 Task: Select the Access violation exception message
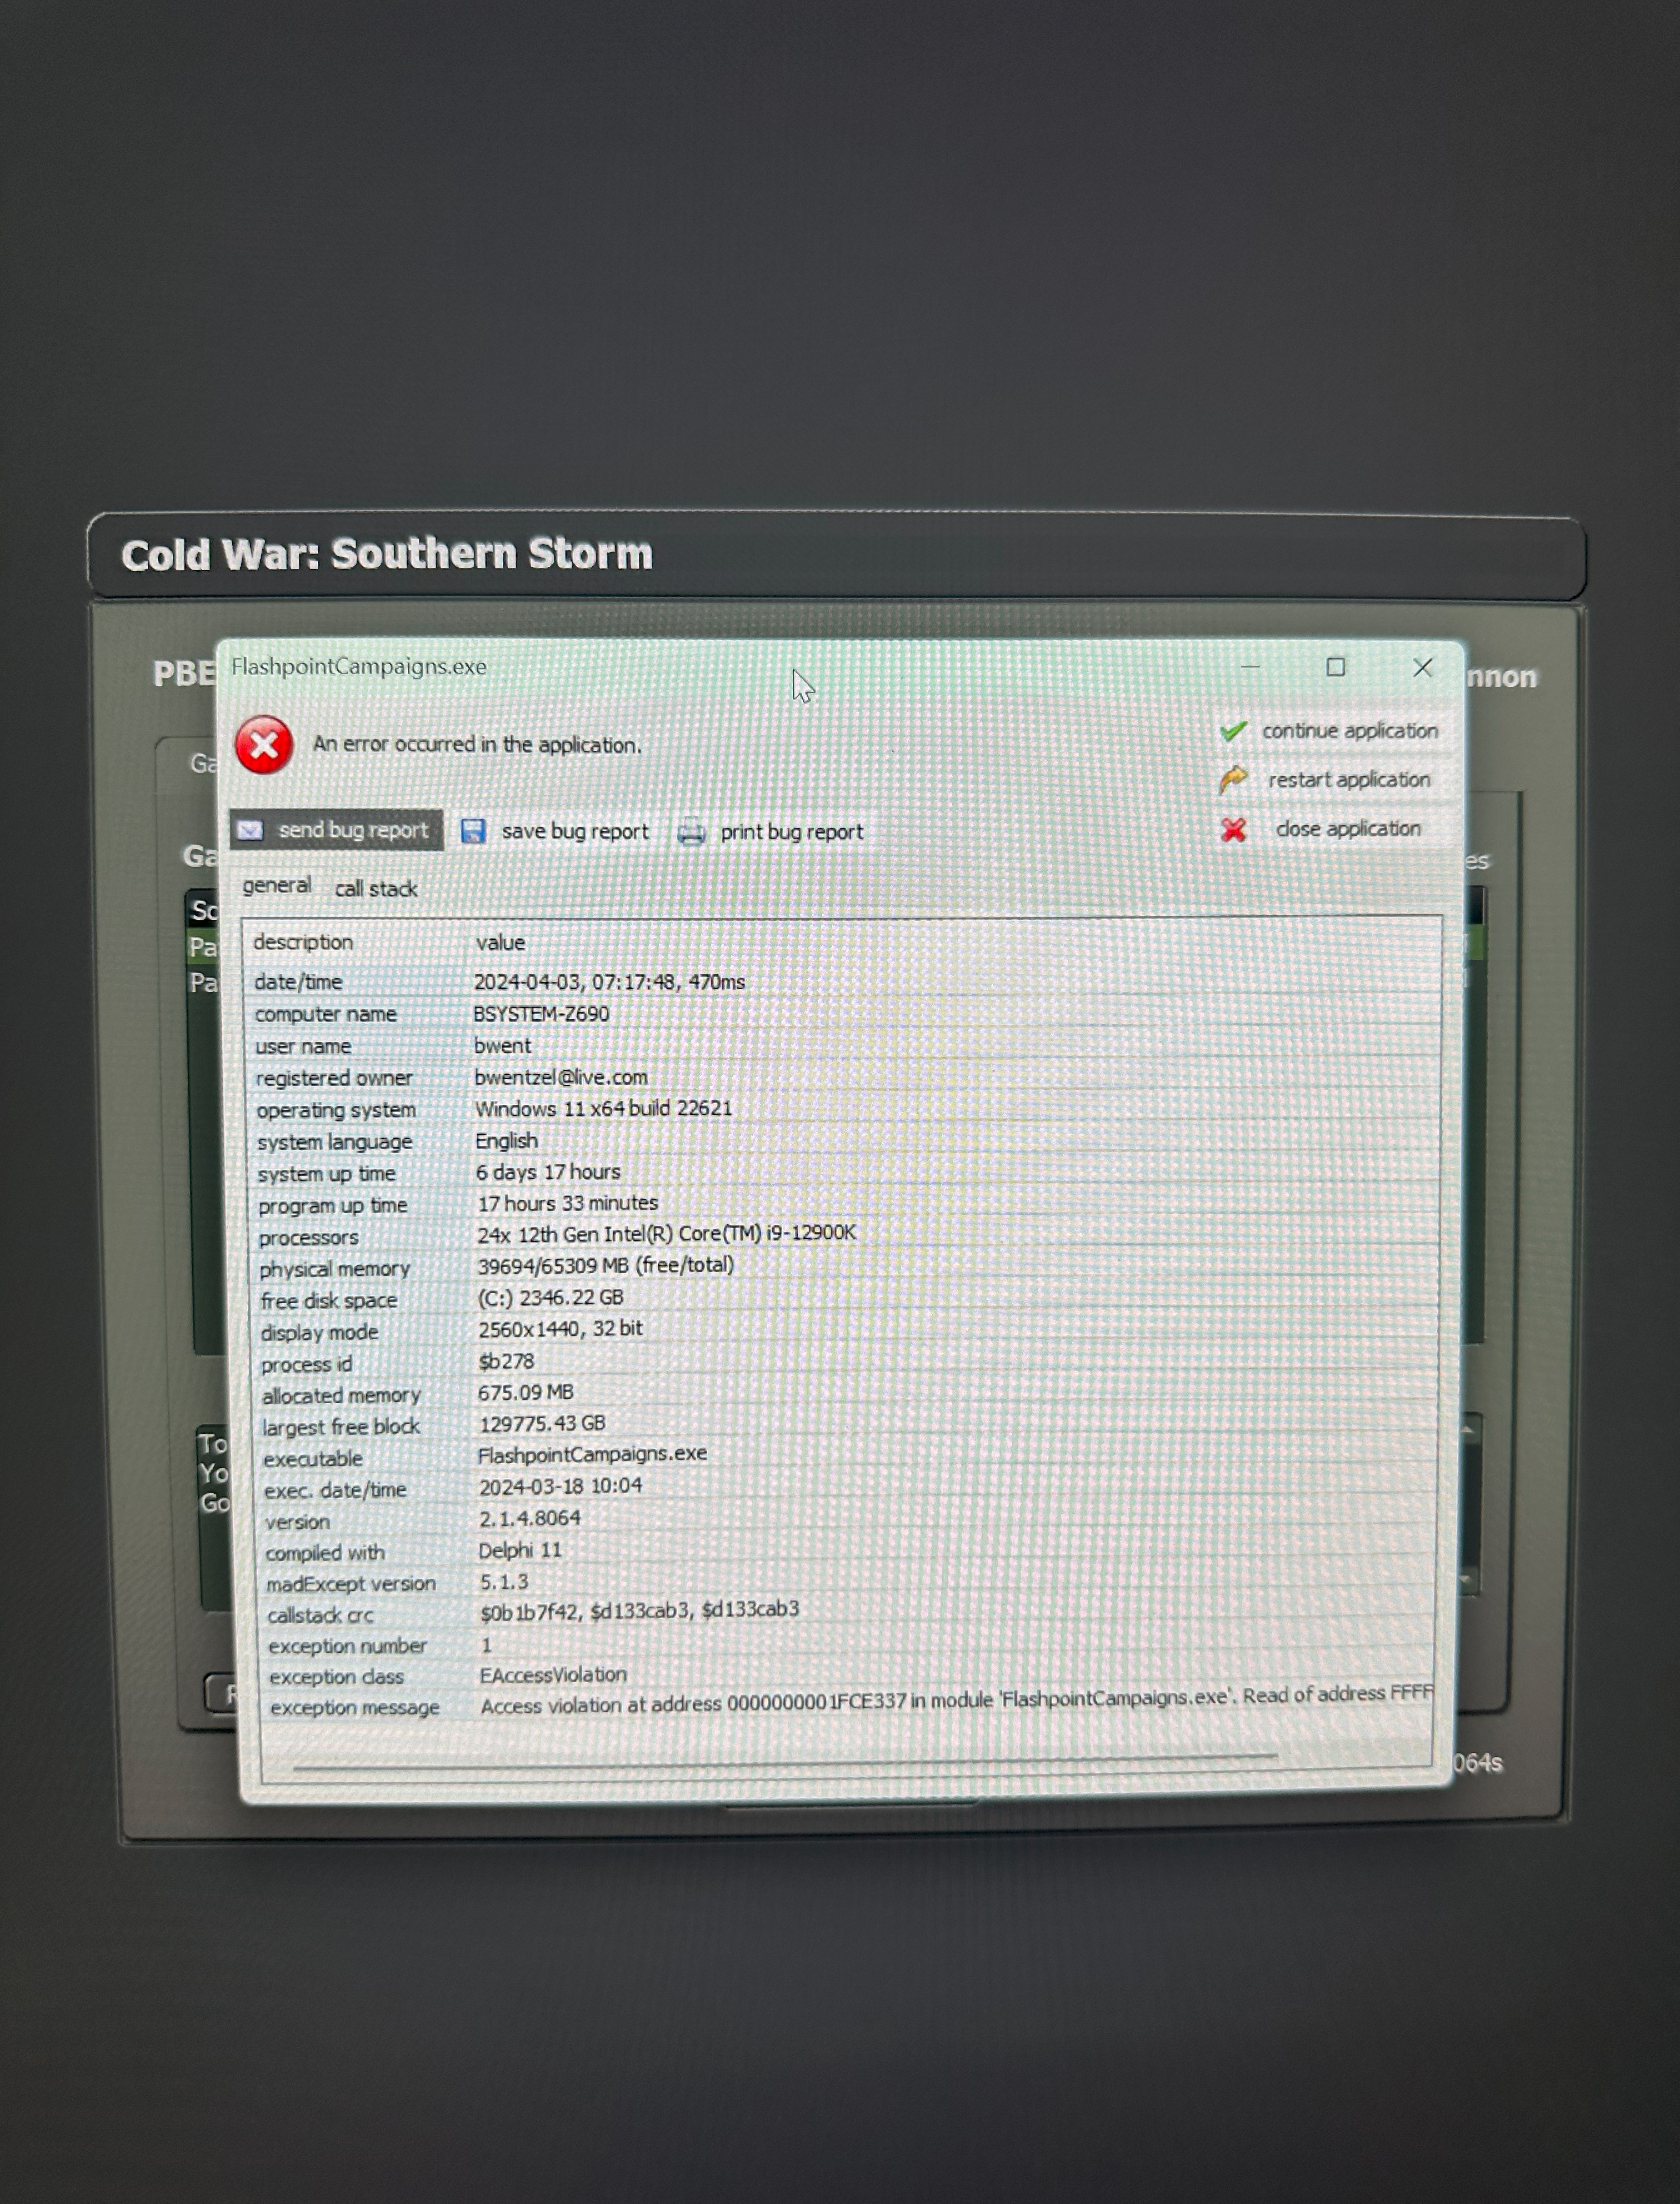956,1700
